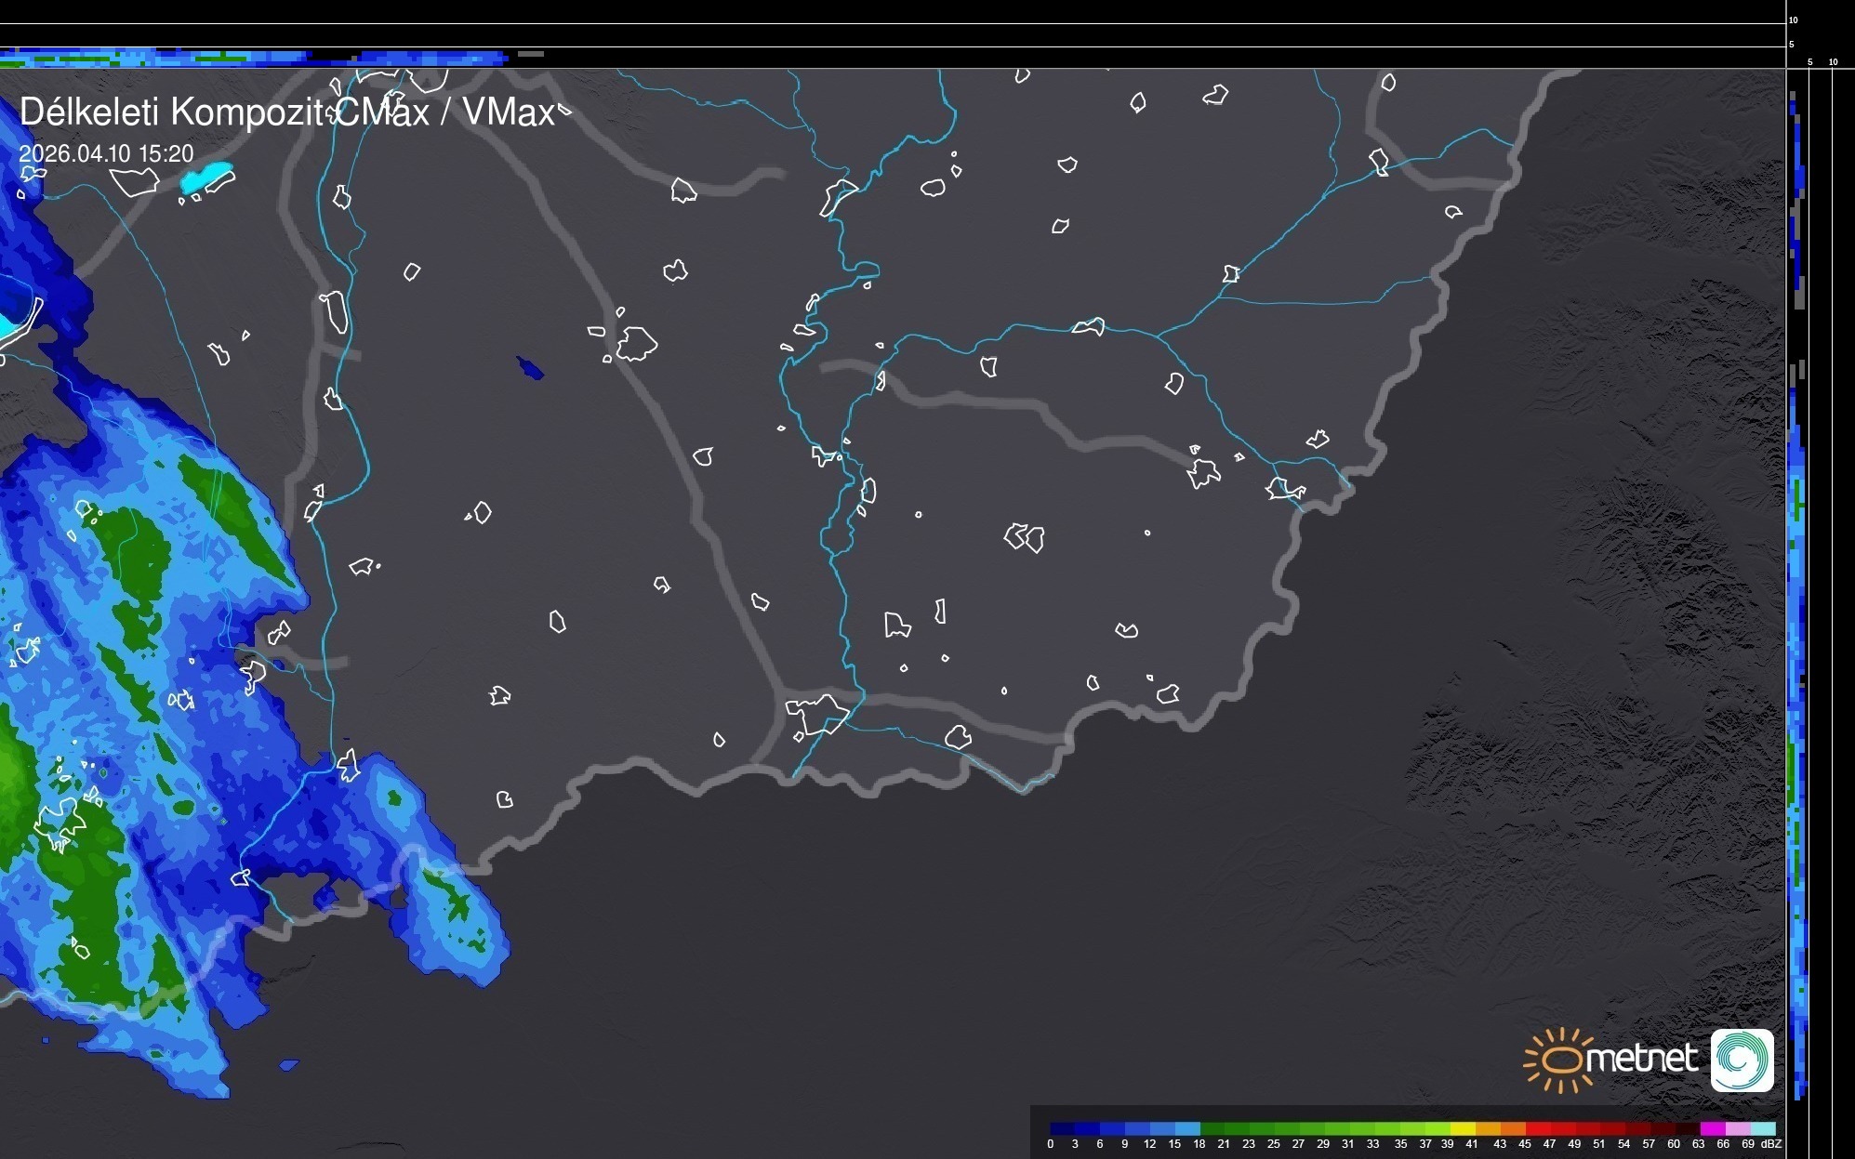1855x1159 pixels.
Task: Pick the orange 43 dBZ legend swatch
Action: coord(1512,1129)
